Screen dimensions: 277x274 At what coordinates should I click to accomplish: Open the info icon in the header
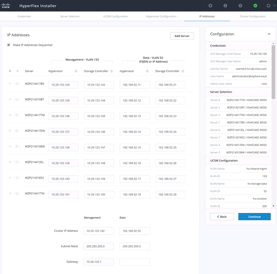tap(225, 6)
